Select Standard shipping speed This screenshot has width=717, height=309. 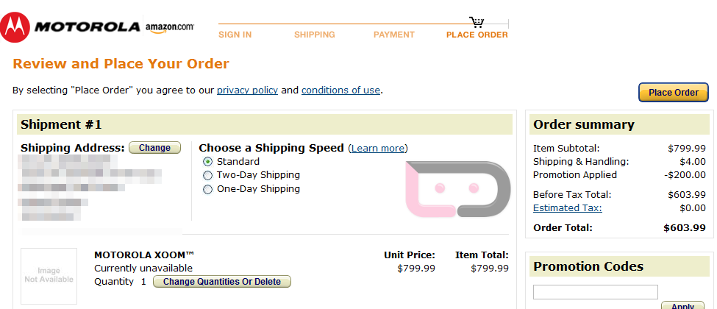208,162
